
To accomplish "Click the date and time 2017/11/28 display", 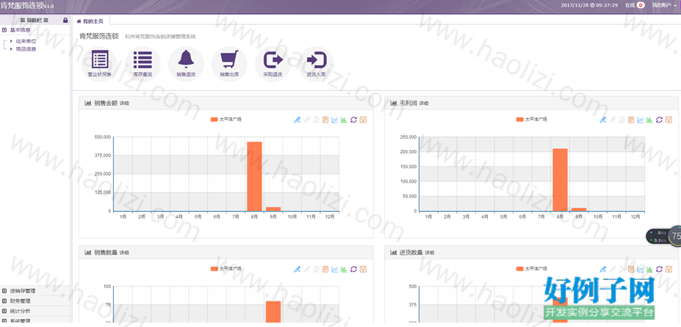I will tap(589, 5).
